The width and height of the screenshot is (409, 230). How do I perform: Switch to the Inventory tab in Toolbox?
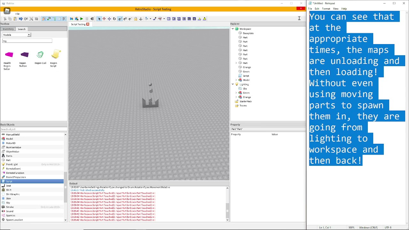(8, 29)
